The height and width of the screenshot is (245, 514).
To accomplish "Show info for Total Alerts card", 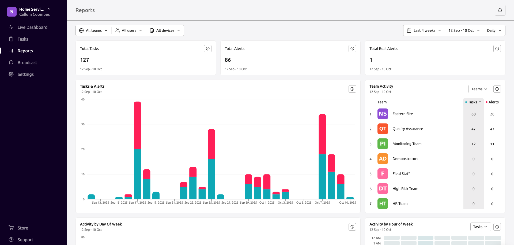I will pos(352,49).
